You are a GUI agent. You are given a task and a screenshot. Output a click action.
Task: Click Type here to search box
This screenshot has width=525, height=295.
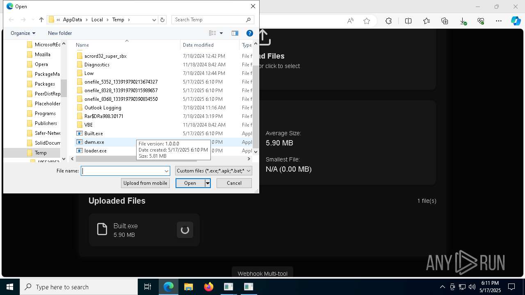point(79,287)
